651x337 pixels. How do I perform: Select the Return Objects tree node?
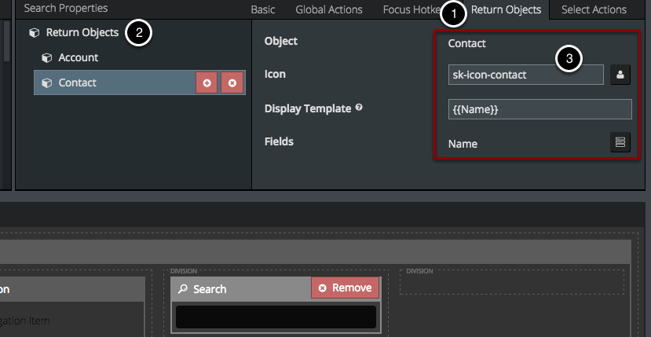[82, 33]
